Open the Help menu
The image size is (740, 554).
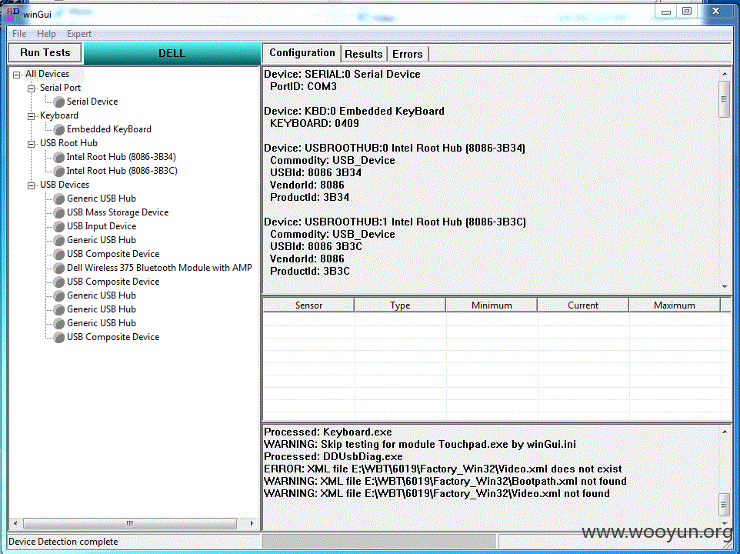[x=46, y=34]
